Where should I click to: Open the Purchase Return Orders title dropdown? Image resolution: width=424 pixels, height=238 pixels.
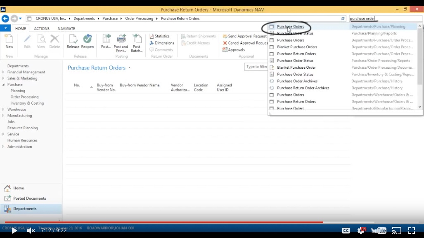point(129,68)
